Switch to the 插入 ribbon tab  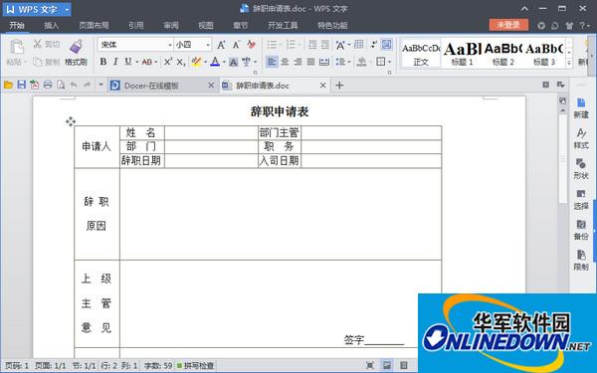pos(52,26)
